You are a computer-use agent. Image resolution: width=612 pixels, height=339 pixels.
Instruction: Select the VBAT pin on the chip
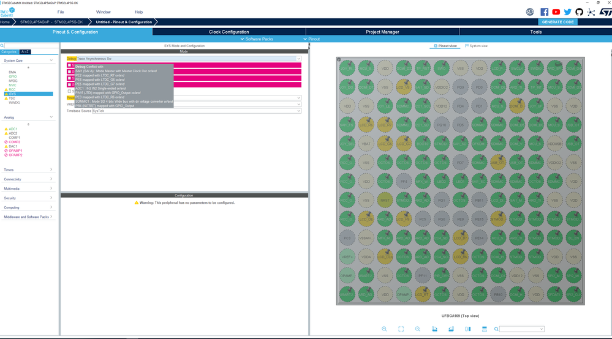[366, 144]
